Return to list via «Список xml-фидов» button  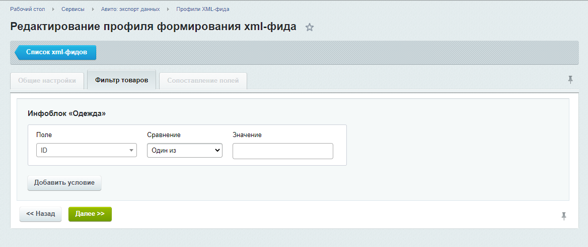click(56, 52)
